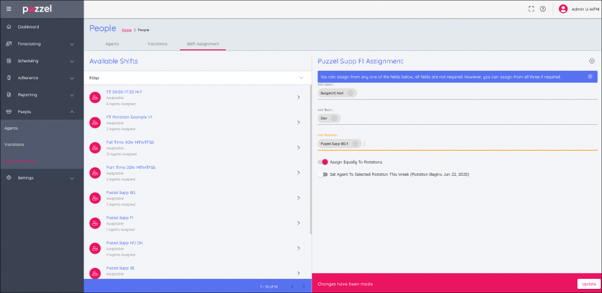The width and height of the screenshot is (602, 293).
Task: Dismiss the blue info banner
Action: pos(590,77)
